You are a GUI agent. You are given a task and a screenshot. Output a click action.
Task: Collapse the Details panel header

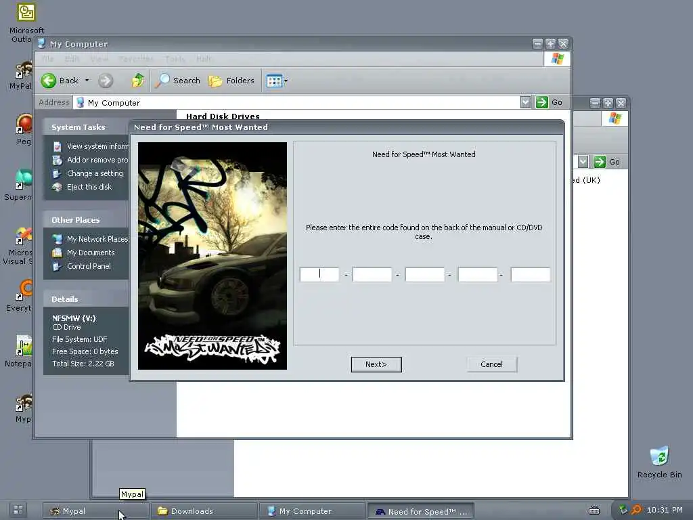point(86,299)
